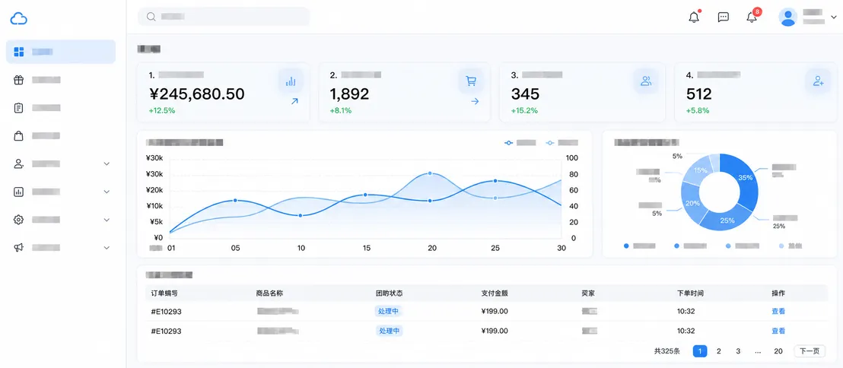Open the clipboard list sidebar icon
This screenshot has width=843, height=368.
click(19, 108)
